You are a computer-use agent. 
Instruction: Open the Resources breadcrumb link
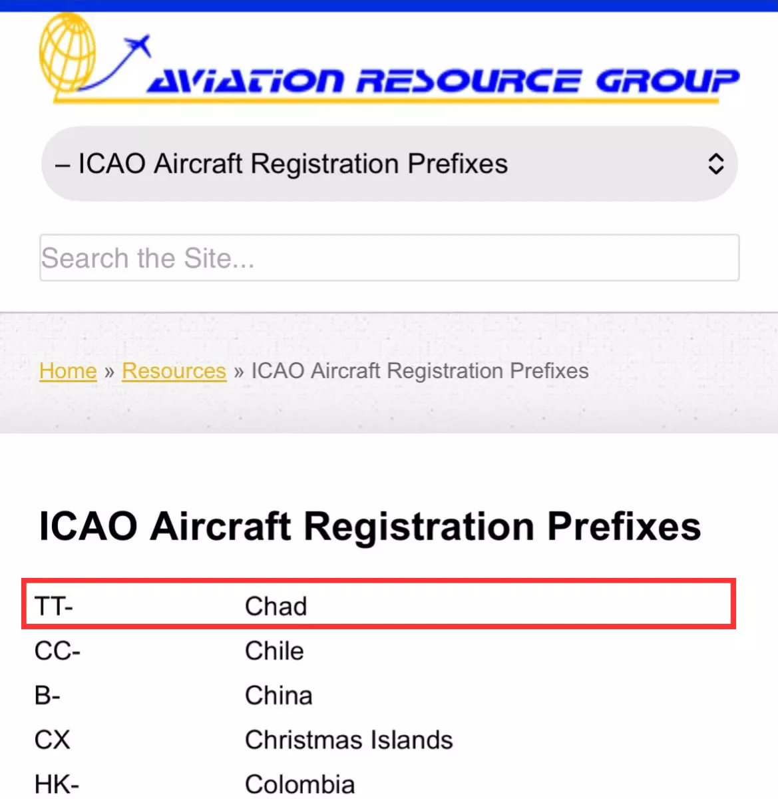click(x=174, y=371)
